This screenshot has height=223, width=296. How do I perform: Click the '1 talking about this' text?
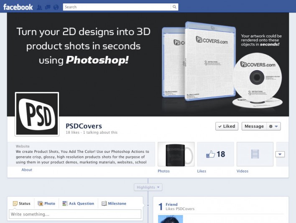point(100,132)
